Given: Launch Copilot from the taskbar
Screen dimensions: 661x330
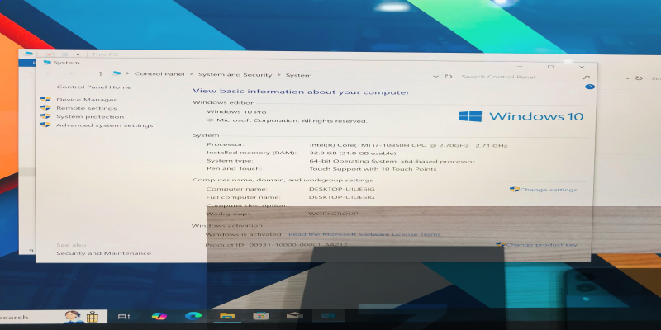Looking at the screenshot, I should click(159, 316).
